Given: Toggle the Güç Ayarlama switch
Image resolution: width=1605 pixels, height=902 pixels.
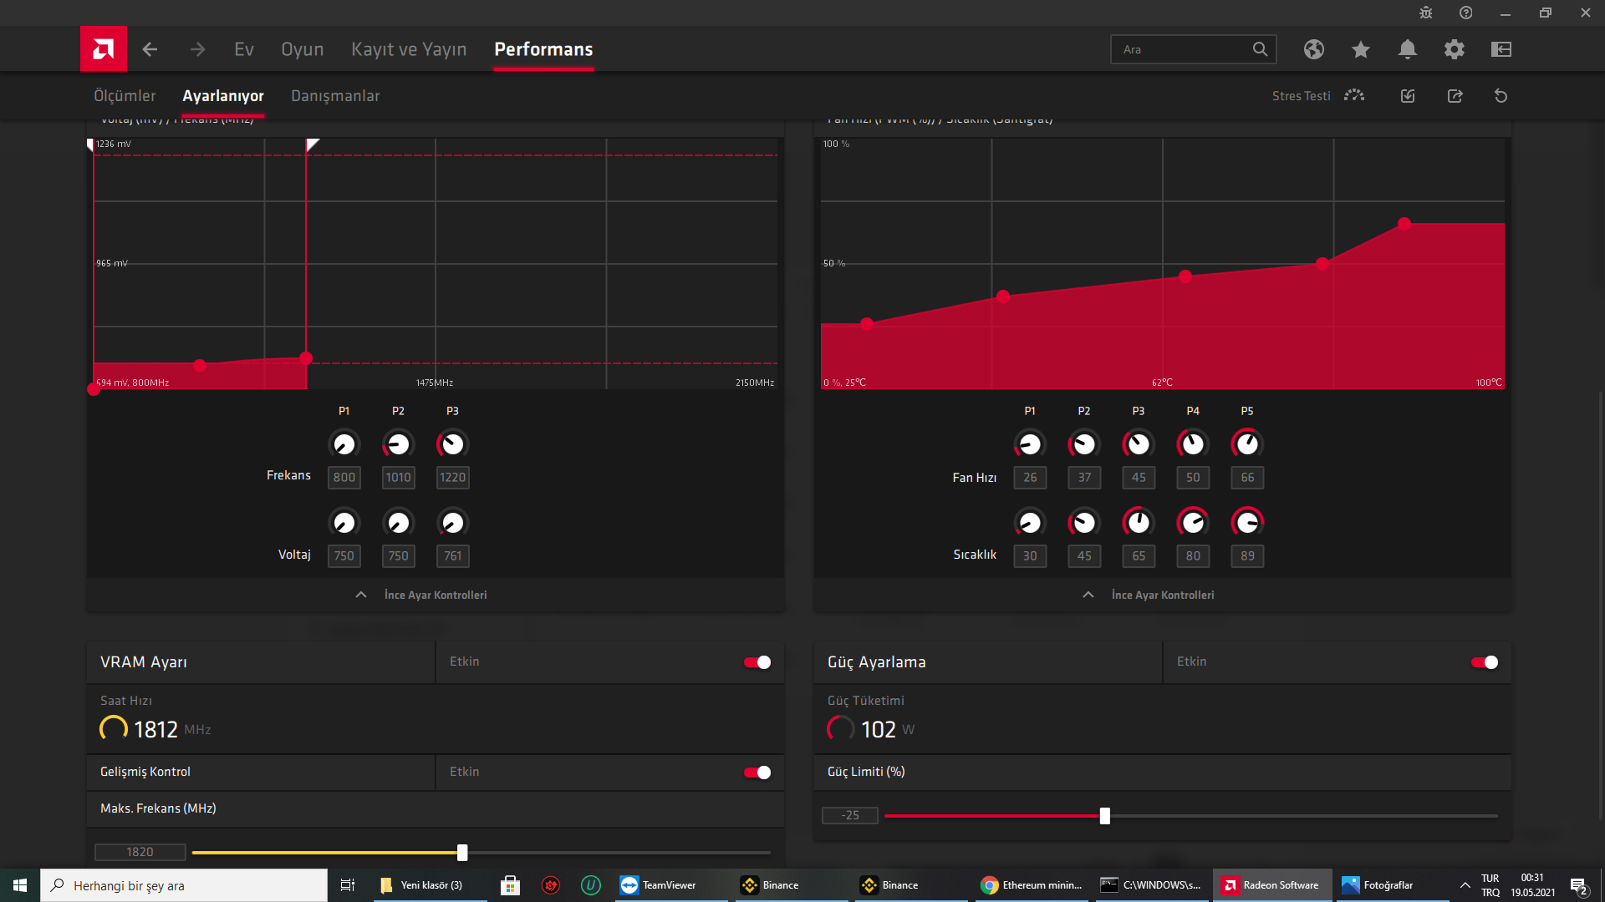Looking at the screenshot, I should coord(1485,662).
